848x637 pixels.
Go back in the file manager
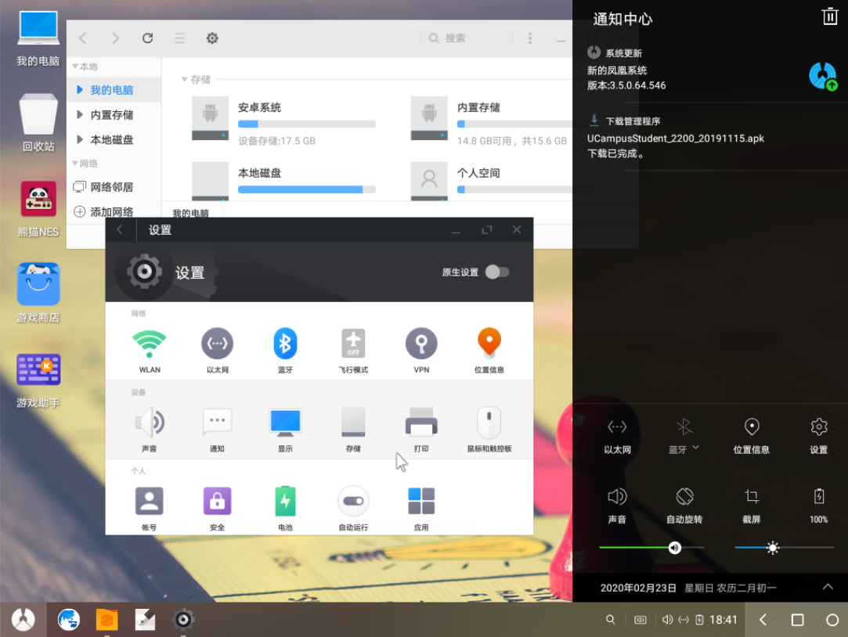coord(83,38)
